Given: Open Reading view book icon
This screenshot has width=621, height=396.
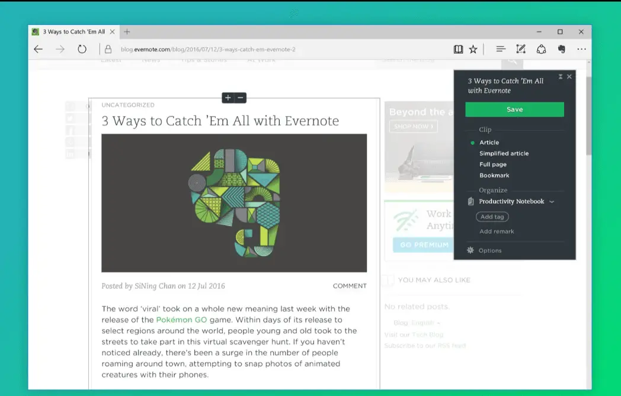Looking at the screenshot, I should [x=458, y=50].
